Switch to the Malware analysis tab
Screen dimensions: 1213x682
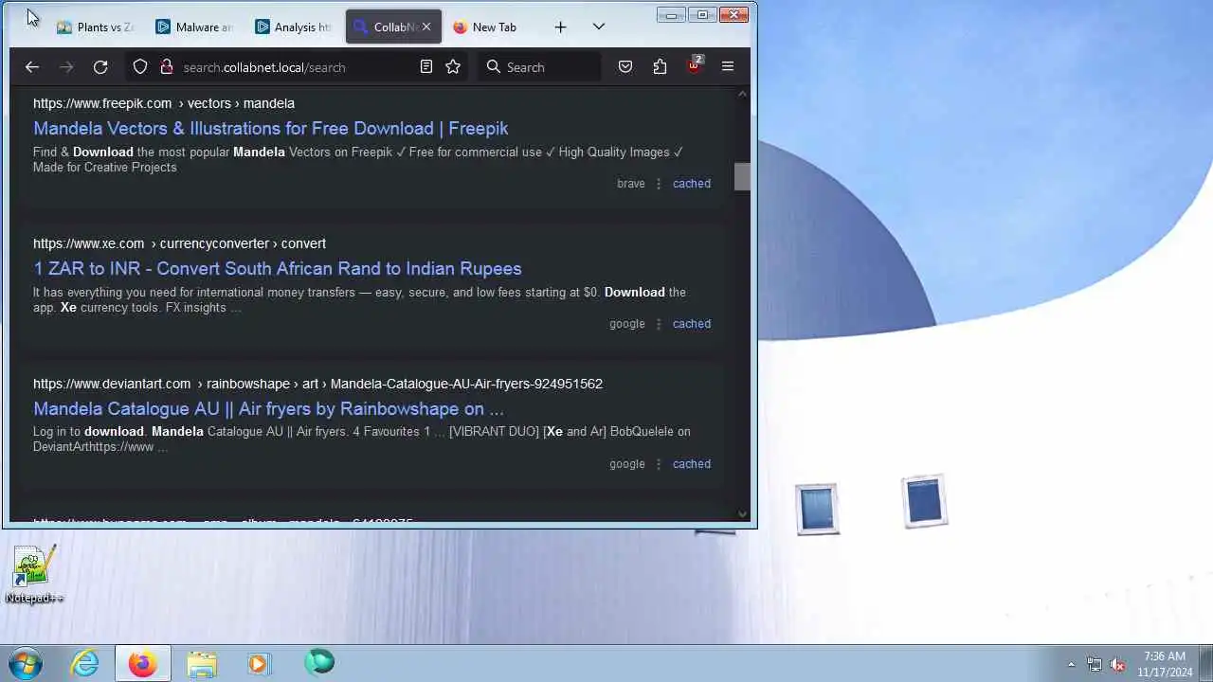pos(195,27)
